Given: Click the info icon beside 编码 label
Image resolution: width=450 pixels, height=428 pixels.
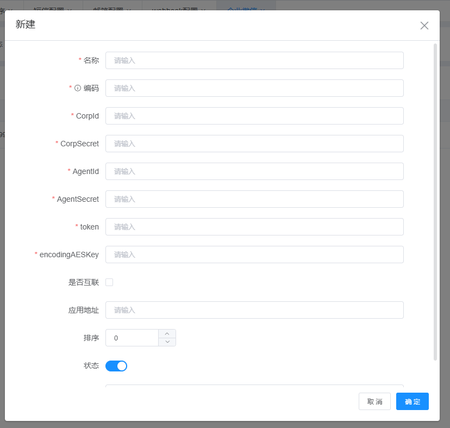Looking at the screenshot, I should point(78,88).
